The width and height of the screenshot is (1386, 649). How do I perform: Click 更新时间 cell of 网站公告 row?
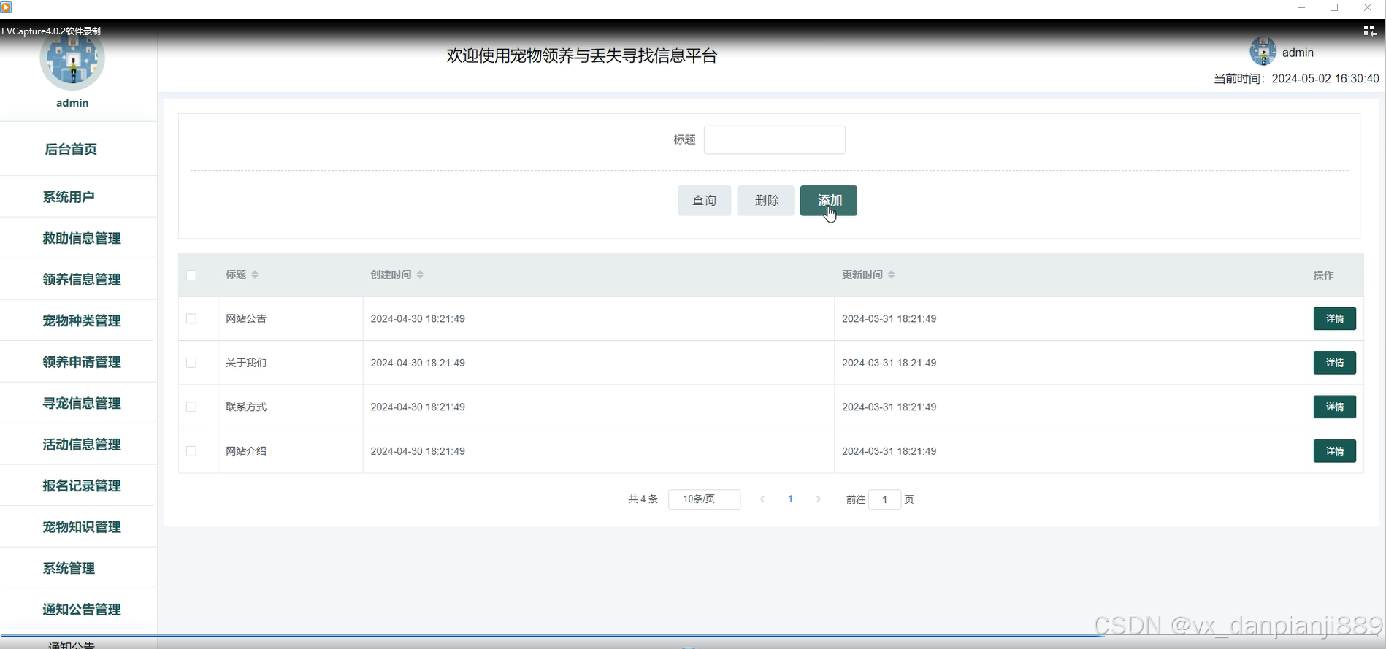[889, 319]
